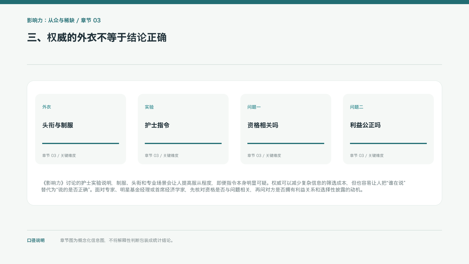469x264 pixels.
Task: Select the '资格相关吗' card heading
Action: pyautogui.click(x=263, y=125)
